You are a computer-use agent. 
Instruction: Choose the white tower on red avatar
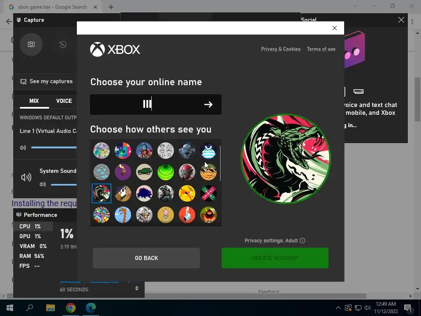click(187, 215)
